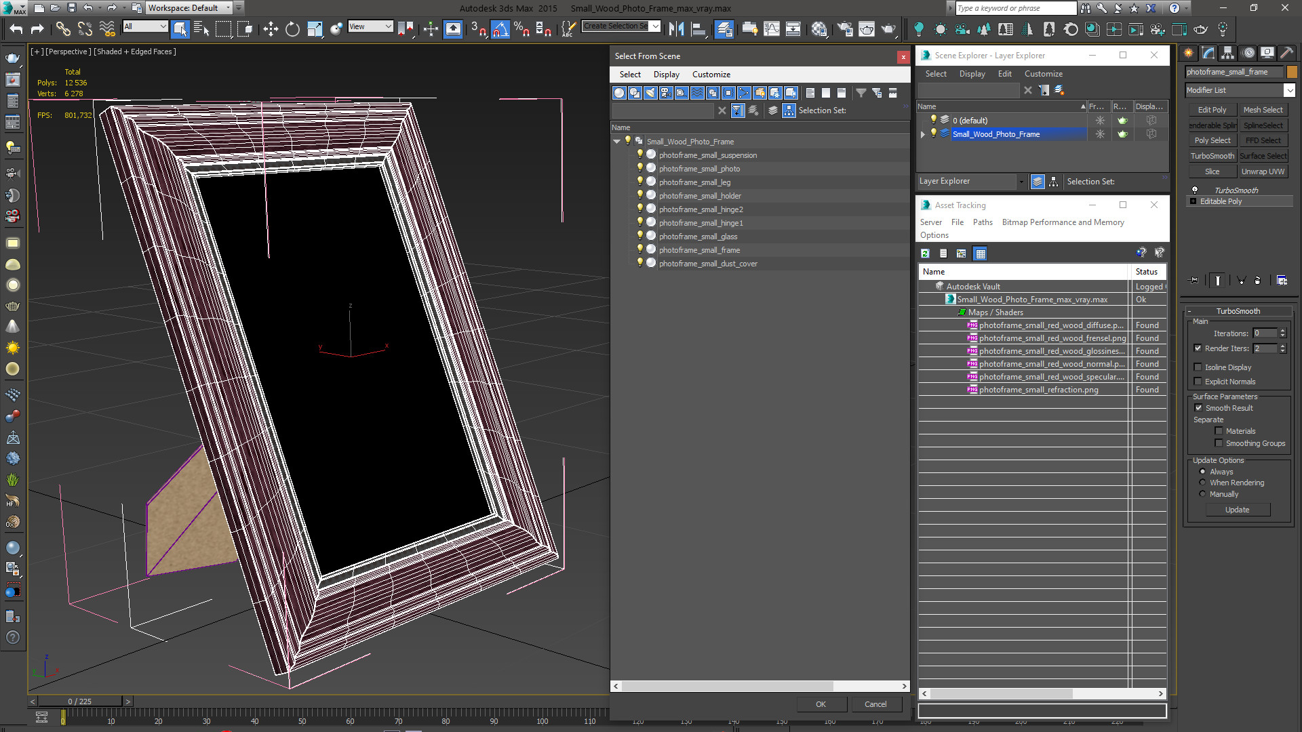Activate the Select and Rotate tool
Viewport: 1302px width, 732px height.
click(x=292, y=28)
